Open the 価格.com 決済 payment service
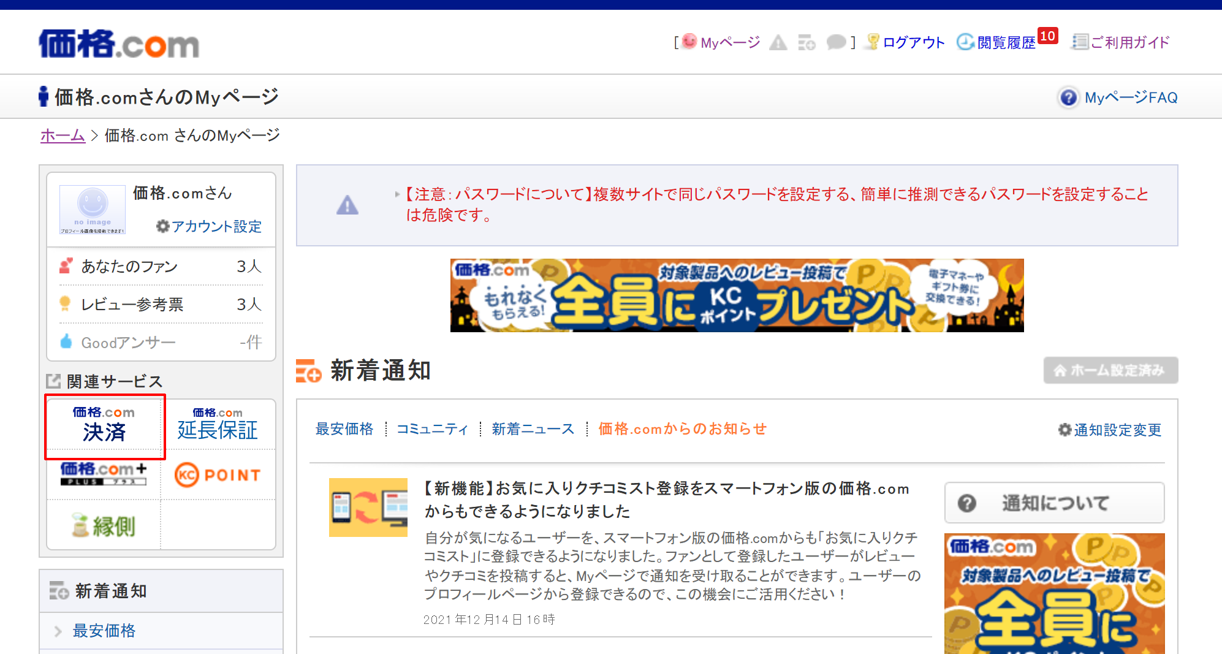 pyautogui.click(x=104, y=424)
